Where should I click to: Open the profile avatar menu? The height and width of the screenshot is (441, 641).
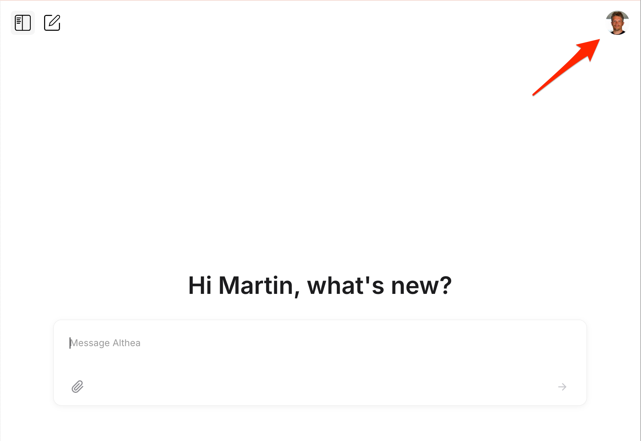click(617, 23)
